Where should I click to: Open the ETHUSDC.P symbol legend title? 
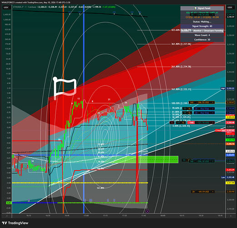click(x=17, y=7)
